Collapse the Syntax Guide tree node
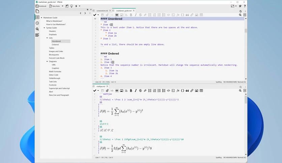The height and width of the screenshot is (163, 282). coord(45,28)
